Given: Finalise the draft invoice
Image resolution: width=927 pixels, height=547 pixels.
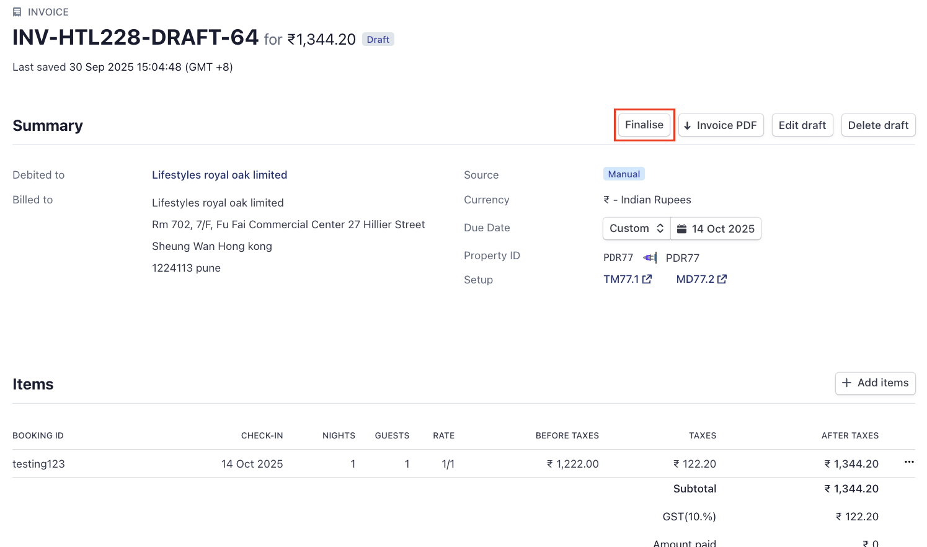Looking at the screenshot, I should tap(644, 125).
